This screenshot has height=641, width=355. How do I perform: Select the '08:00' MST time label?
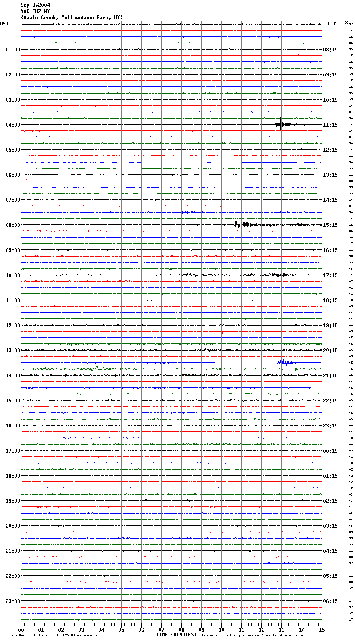(x=13, y=225)
